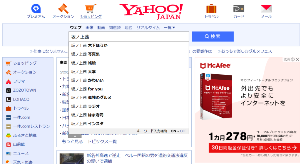The width and height of the screenshot is (301, 164).
Task: Click sidebar ZOZOTOWN icon
Action: pyautogui.click(x=9, y=91)
